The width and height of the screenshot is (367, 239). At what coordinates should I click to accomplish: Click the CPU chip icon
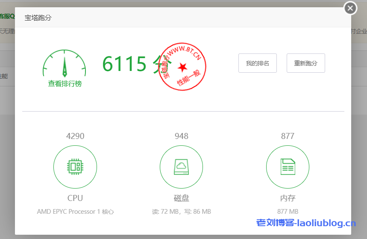tap(75, 167)
